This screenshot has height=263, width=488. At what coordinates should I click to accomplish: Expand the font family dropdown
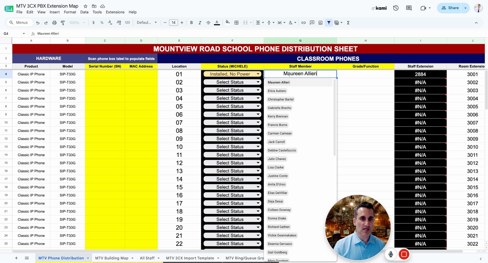[x=147, y=23]
